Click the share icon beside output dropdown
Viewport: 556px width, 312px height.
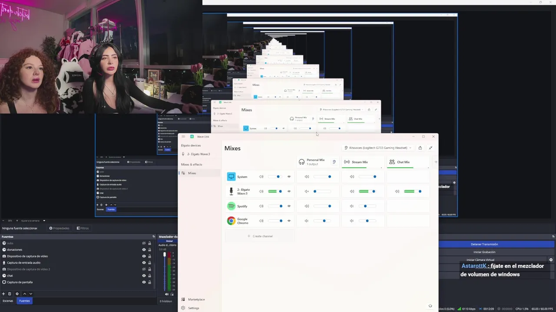pyautogui.click(x=420, y=148)
